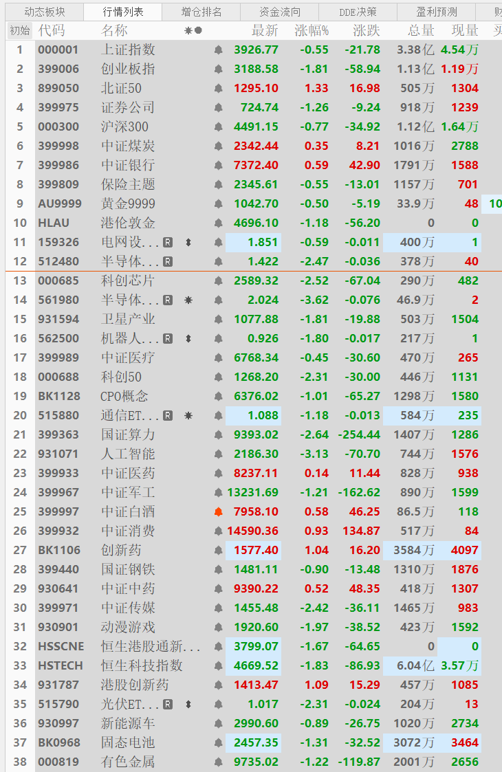Click the sun marker on 561980 row
The height and width of the screenshot is (772, 502).
pyautogui.click(x=188, y=300)
